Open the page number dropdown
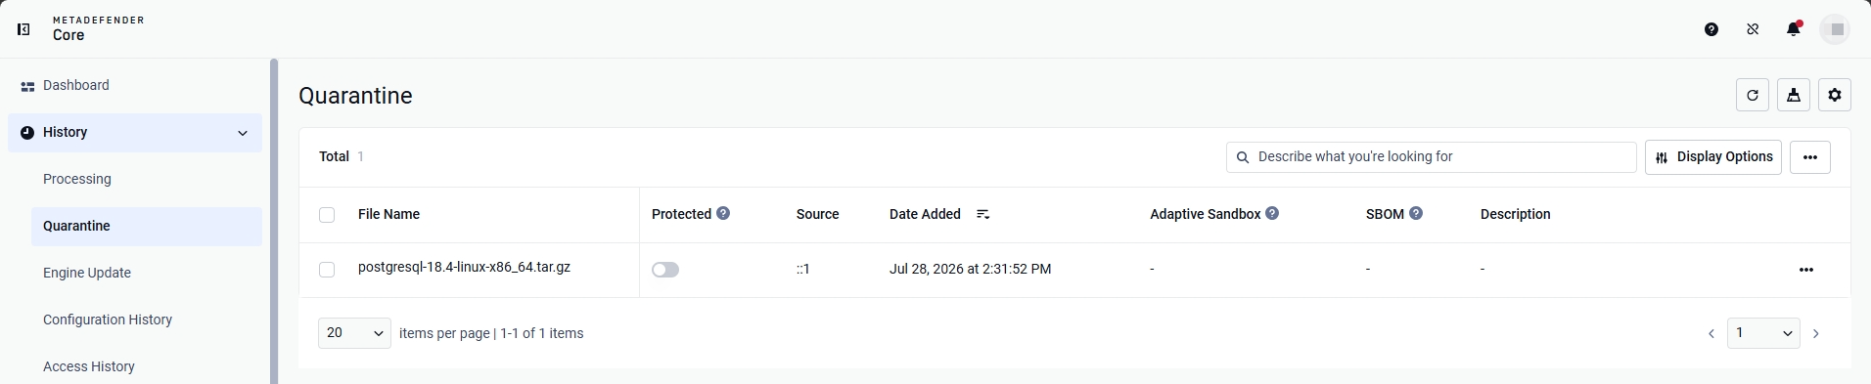Image resolution: width=1871 pixels, height=384 pixels. (x=1763, y=333)
